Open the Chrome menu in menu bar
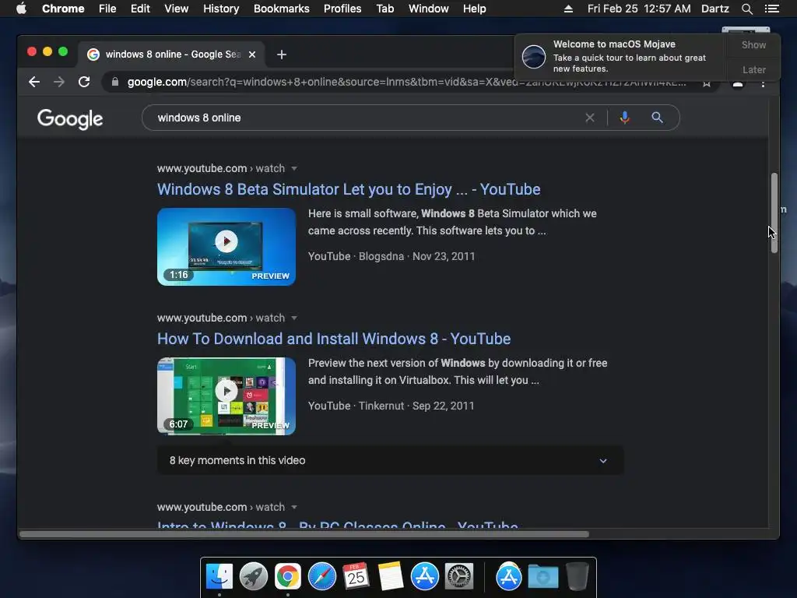 [x=63, y=9]
